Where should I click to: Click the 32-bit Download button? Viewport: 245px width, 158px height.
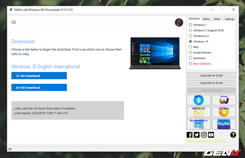click(x=39, y=76)
